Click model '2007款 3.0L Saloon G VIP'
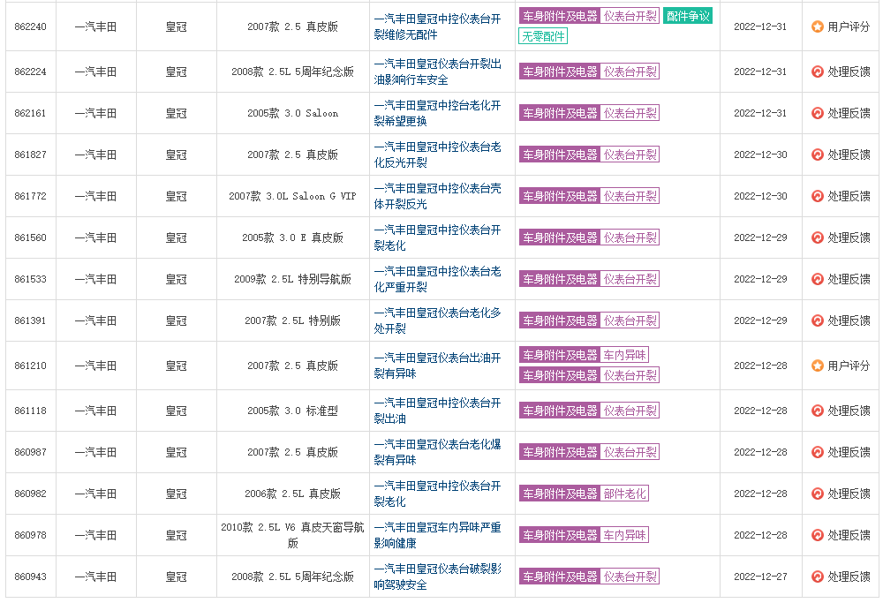Viewport: 883px width, 603px height. [x=292, y=196]
